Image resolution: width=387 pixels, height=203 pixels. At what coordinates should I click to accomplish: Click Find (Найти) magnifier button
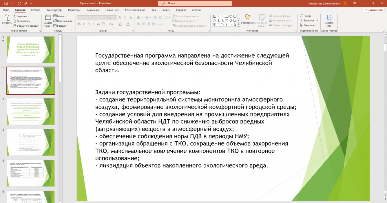tap(306, 16)
